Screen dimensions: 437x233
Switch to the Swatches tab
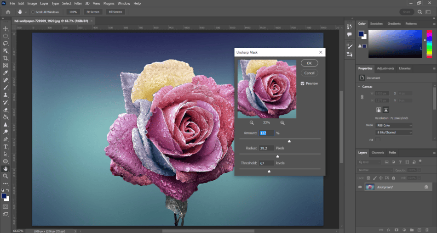[376, 24]
